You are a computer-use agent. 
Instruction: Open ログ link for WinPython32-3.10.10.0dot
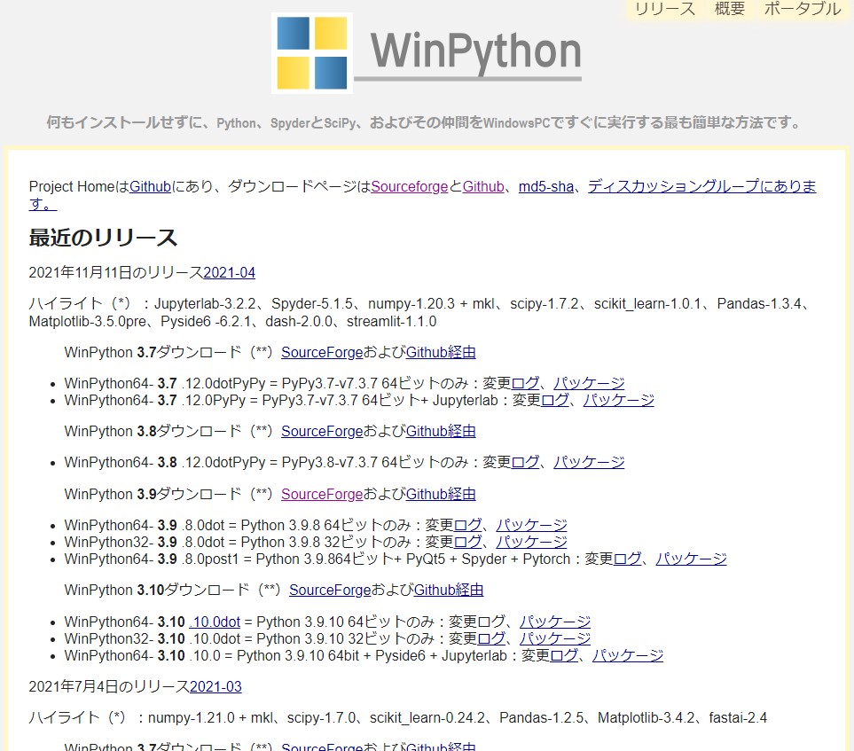point(490,638)
